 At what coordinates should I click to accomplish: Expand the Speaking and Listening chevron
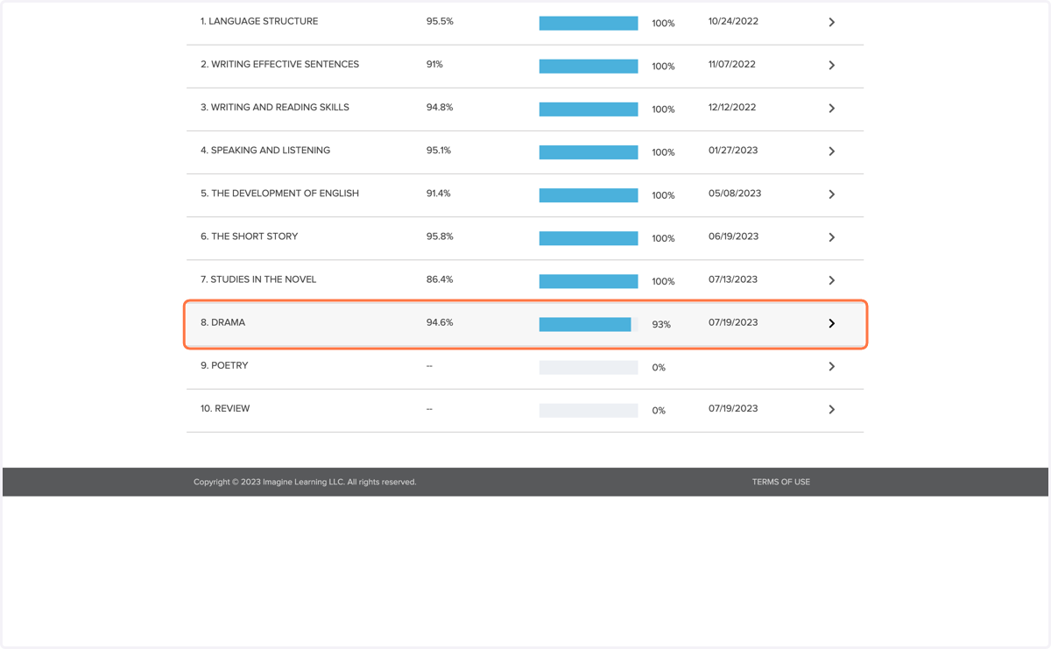point(832,152)
